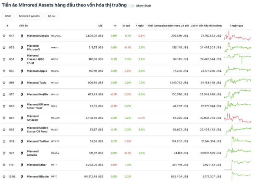Image resolution: width=254 pixels, height=184 pixels.
Task: Star the Mirrored Alibaba row
Action: (x=4, y=153)
